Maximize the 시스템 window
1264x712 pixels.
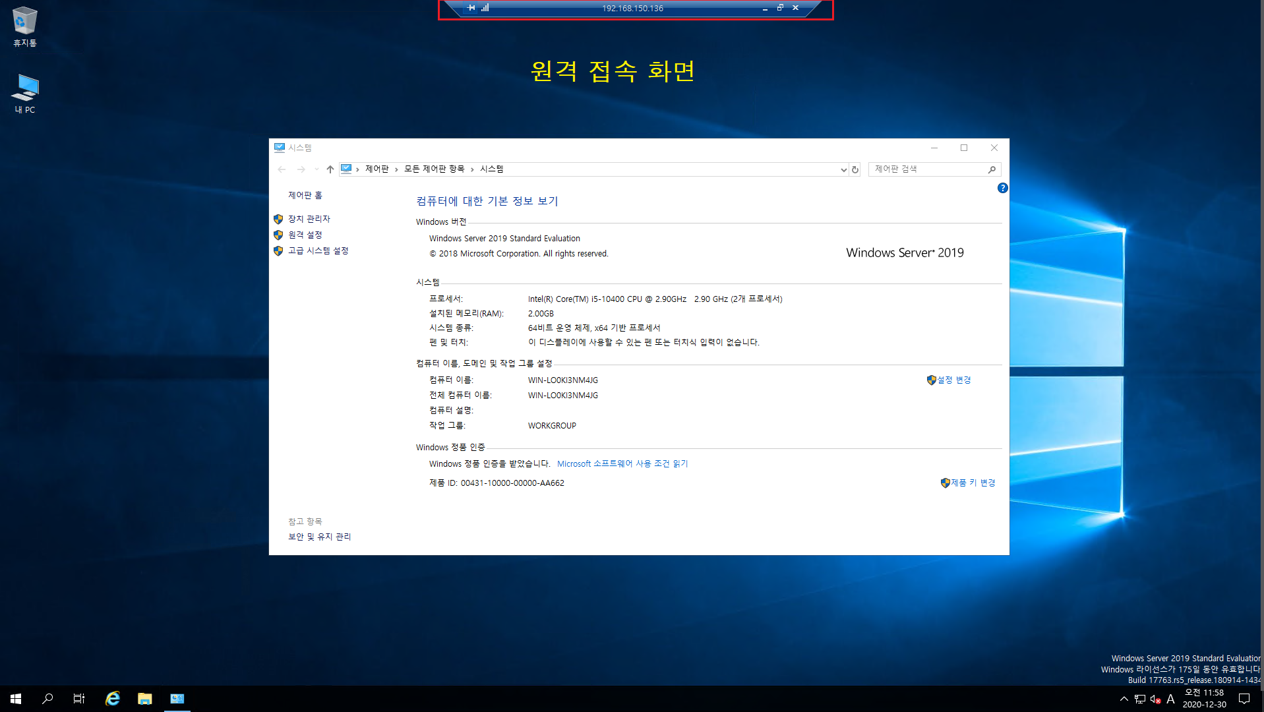click(964, 148)
